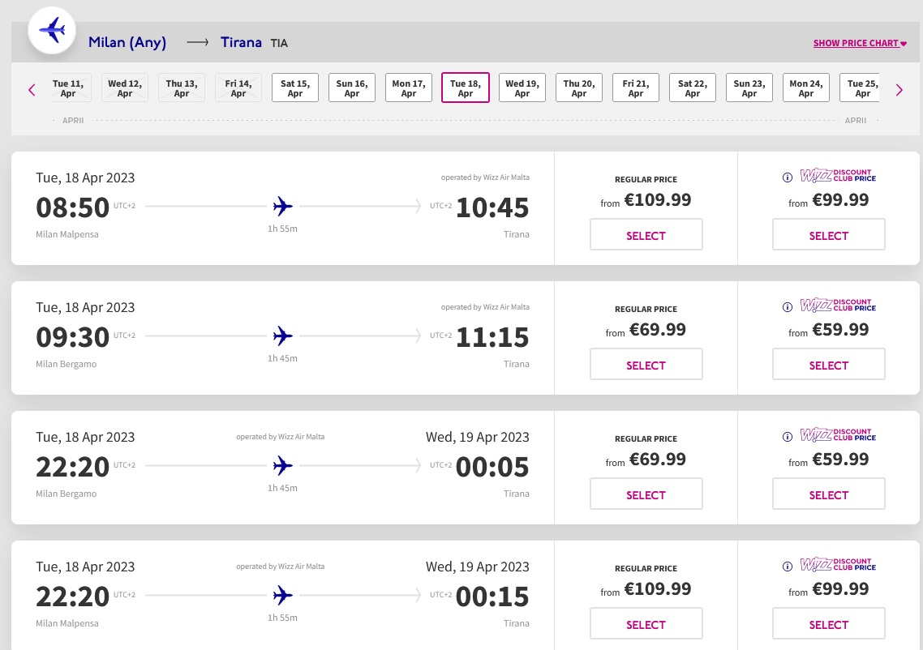Select discount €59.99 for 22:20 Bergamo flight
This screenshot has height=650, width=923.
[x=828, y=495]
